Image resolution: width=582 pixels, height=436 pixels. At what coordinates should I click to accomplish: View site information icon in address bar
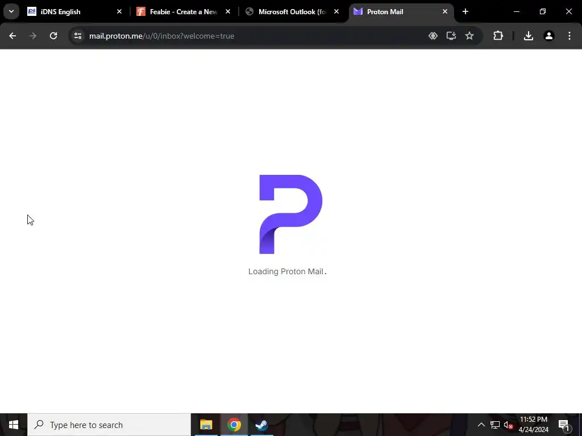click(x=77, y=36)
